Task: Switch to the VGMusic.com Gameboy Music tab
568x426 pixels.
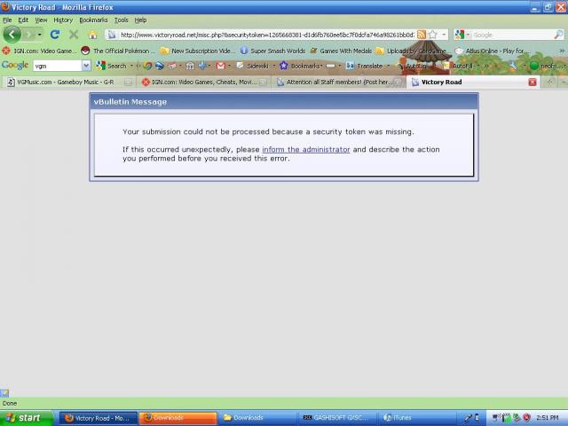Action: (69, 82)
